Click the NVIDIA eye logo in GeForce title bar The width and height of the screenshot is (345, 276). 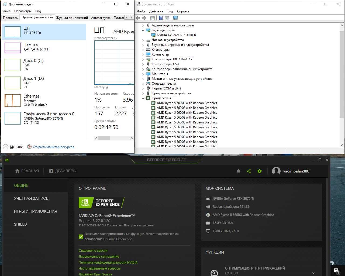(7, 160)
